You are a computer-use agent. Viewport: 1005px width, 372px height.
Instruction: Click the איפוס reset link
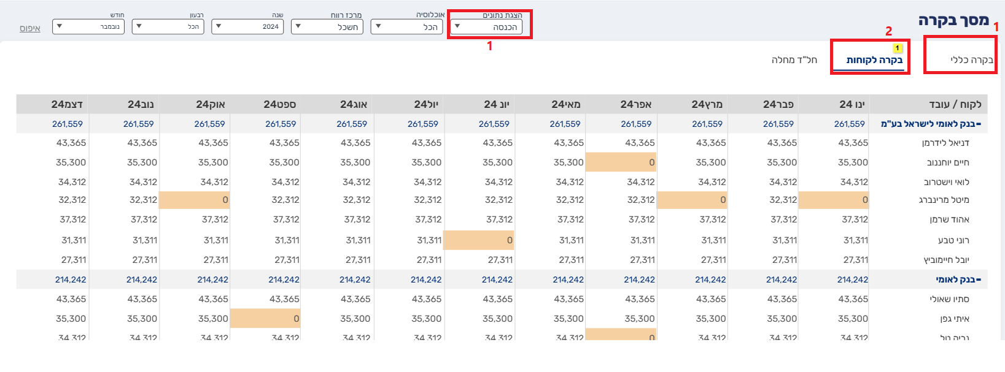[29, 28]
